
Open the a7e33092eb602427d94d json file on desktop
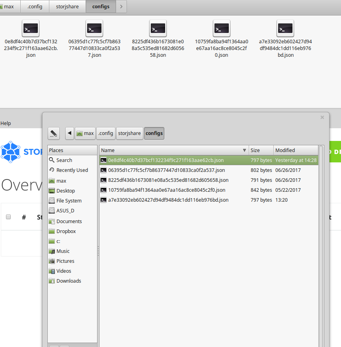click(285, 28)
